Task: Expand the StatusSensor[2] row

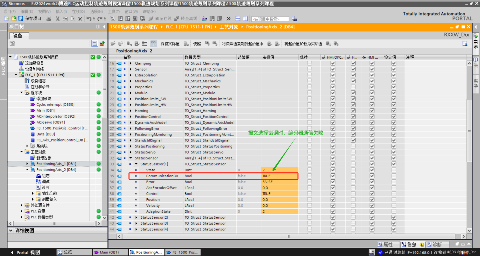Action: [x=136, y=218]
